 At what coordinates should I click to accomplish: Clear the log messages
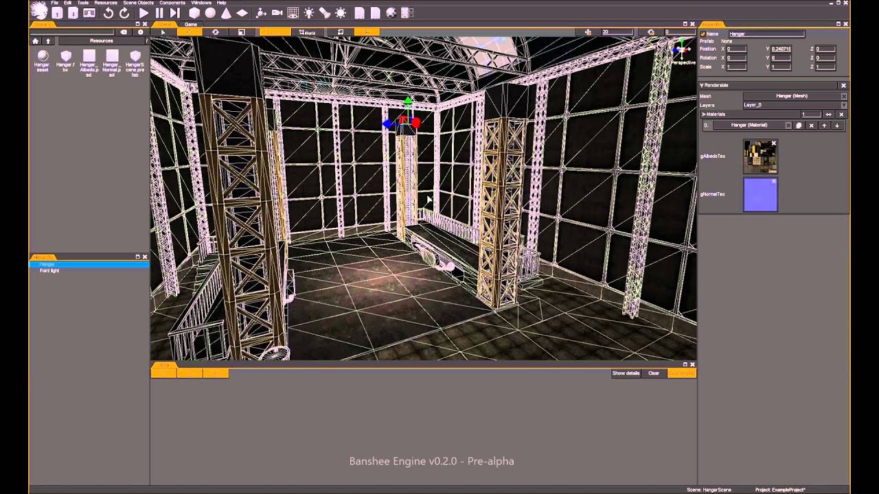tap(654, 373)
